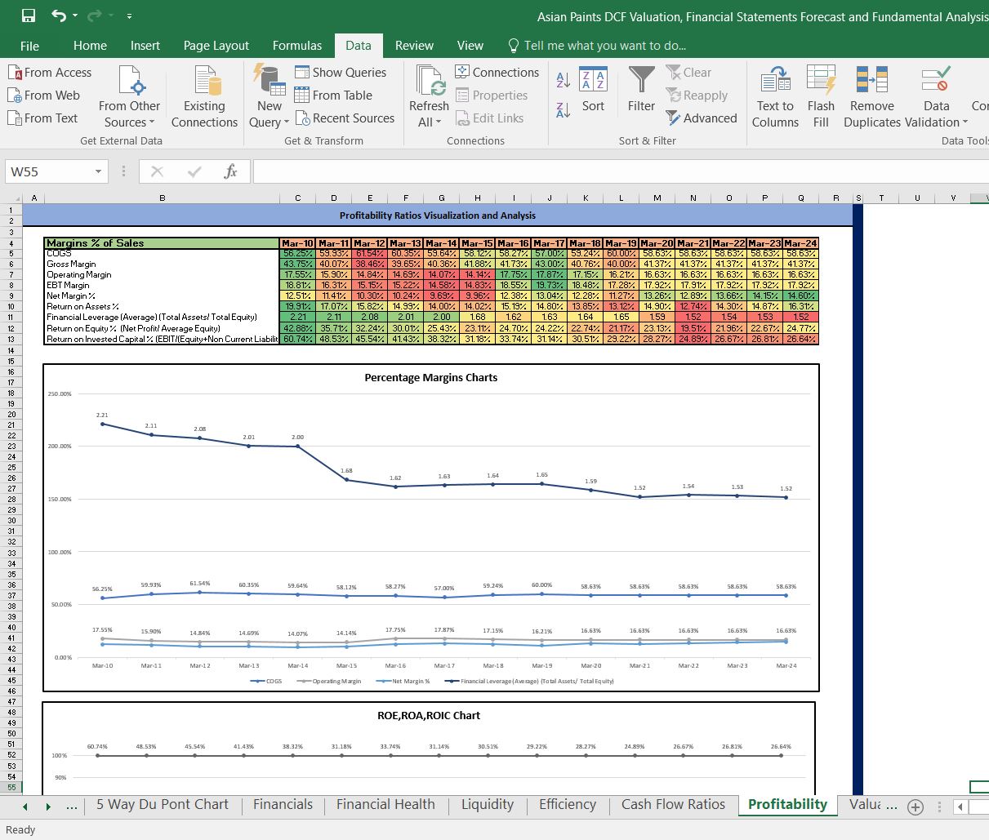
Task: Select column B header
Action: coord(163,198)
